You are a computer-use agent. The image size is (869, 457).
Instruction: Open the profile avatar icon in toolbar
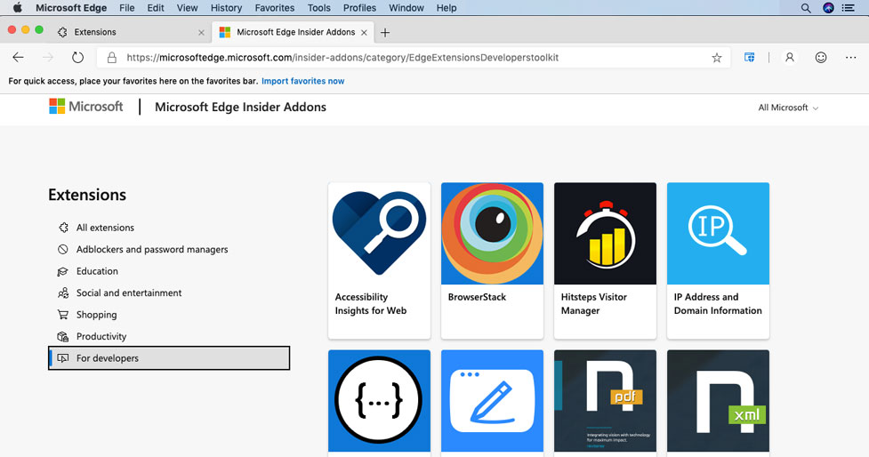pyautogui.click(x=789, y=58)
